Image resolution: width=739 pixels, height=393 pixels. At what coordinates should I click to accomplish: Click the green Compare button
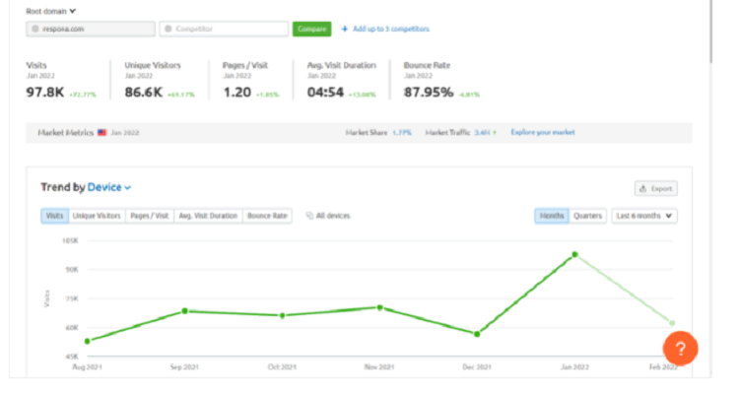tap(311, 29)
